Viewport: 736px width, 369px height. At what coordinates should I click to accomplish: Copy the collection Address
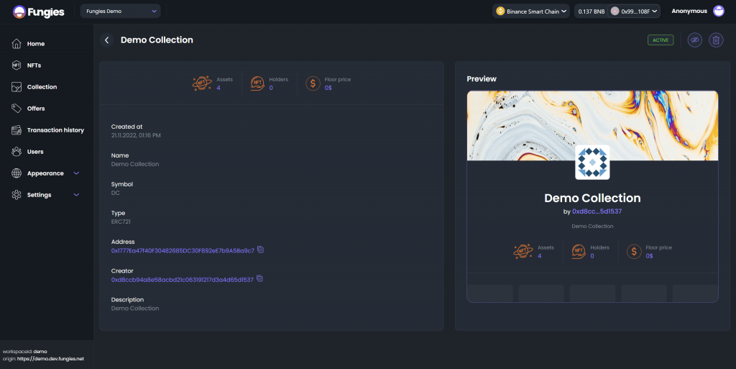coord(260,250)
